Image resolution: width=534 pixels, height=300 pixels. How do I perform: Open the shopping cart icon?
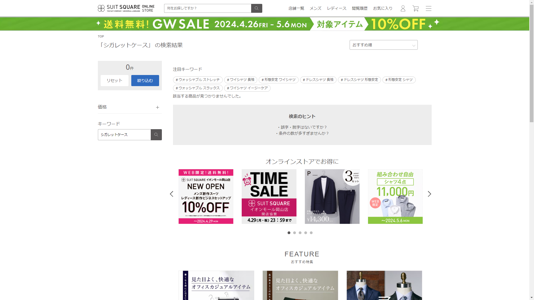pyautogui.click(x=416, y=8)
